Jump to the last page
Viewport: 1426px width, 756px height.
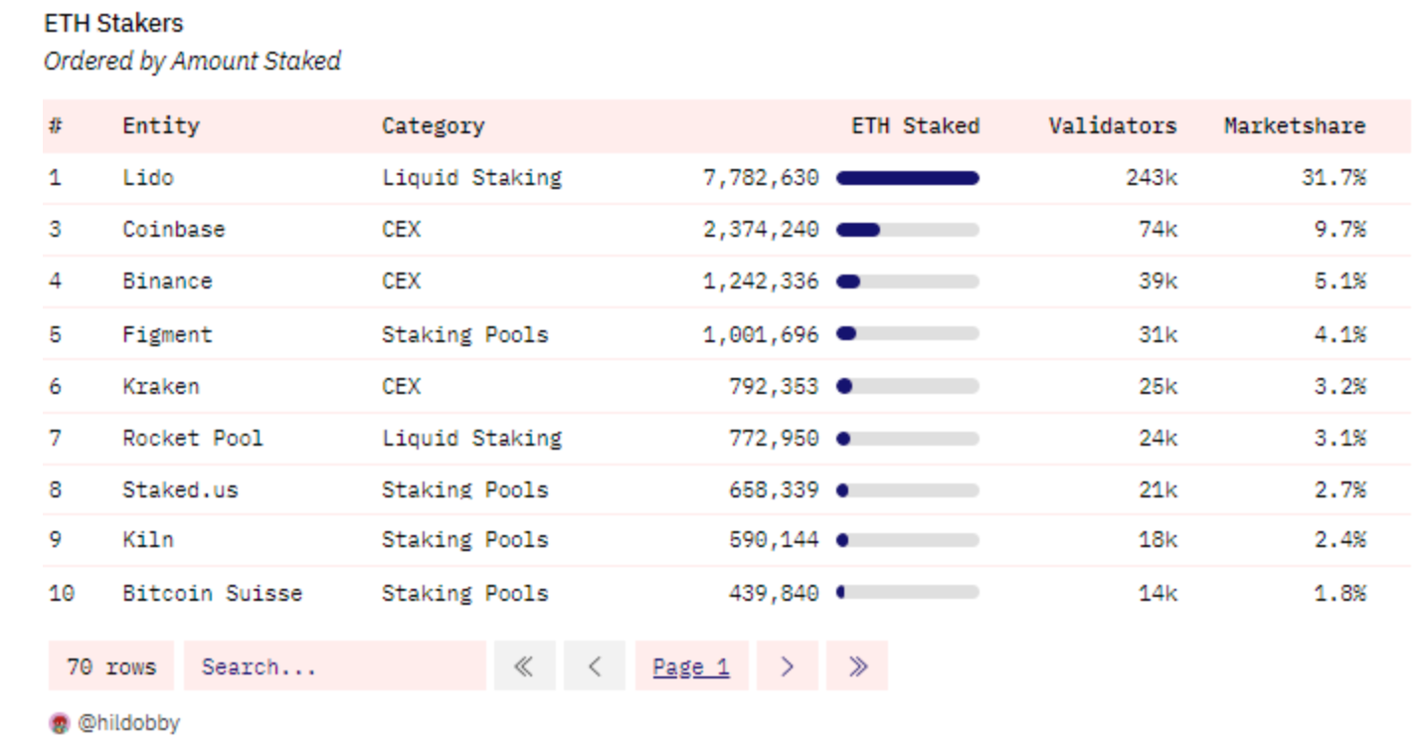857,666
